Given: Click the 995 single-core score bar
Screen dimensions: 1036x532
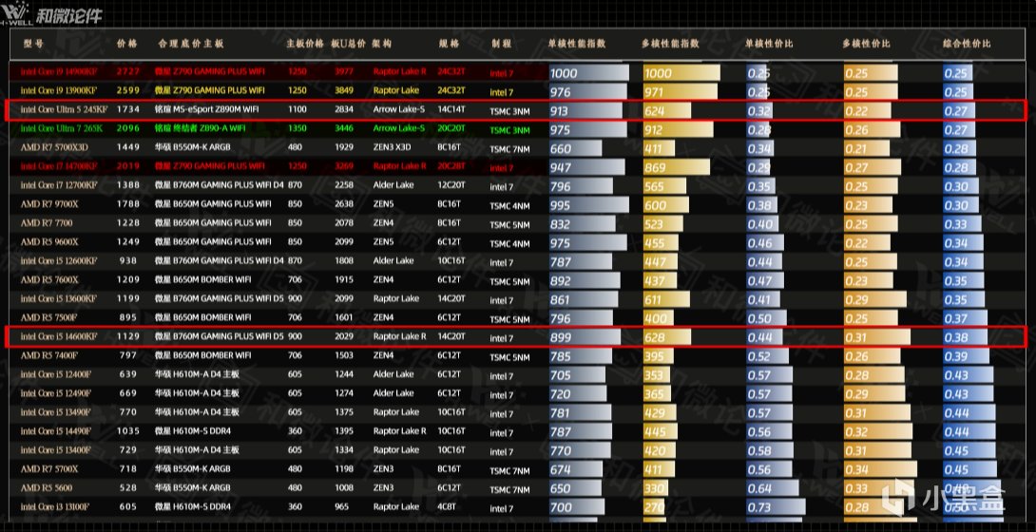Looking at the screenshot, I should click(x=588, y=205).
